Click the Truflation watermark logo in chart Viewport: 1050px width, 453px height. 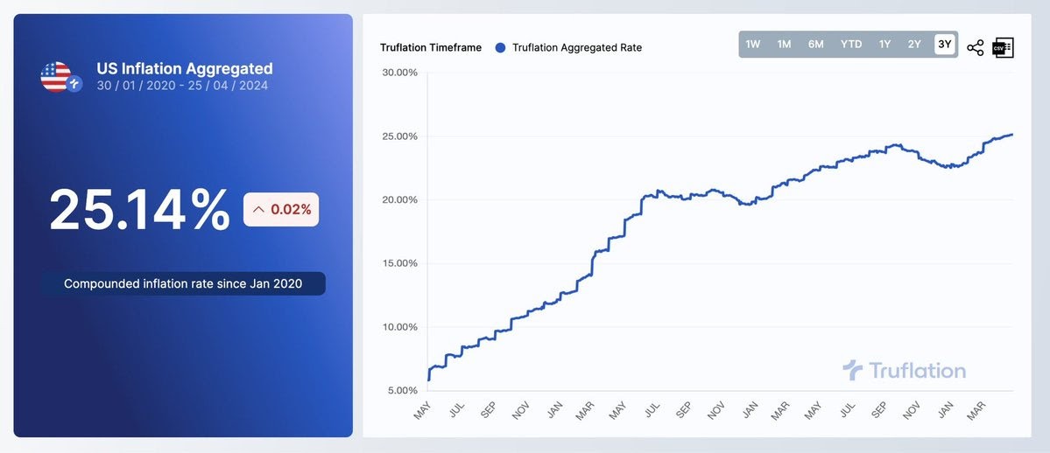(904, 370)
